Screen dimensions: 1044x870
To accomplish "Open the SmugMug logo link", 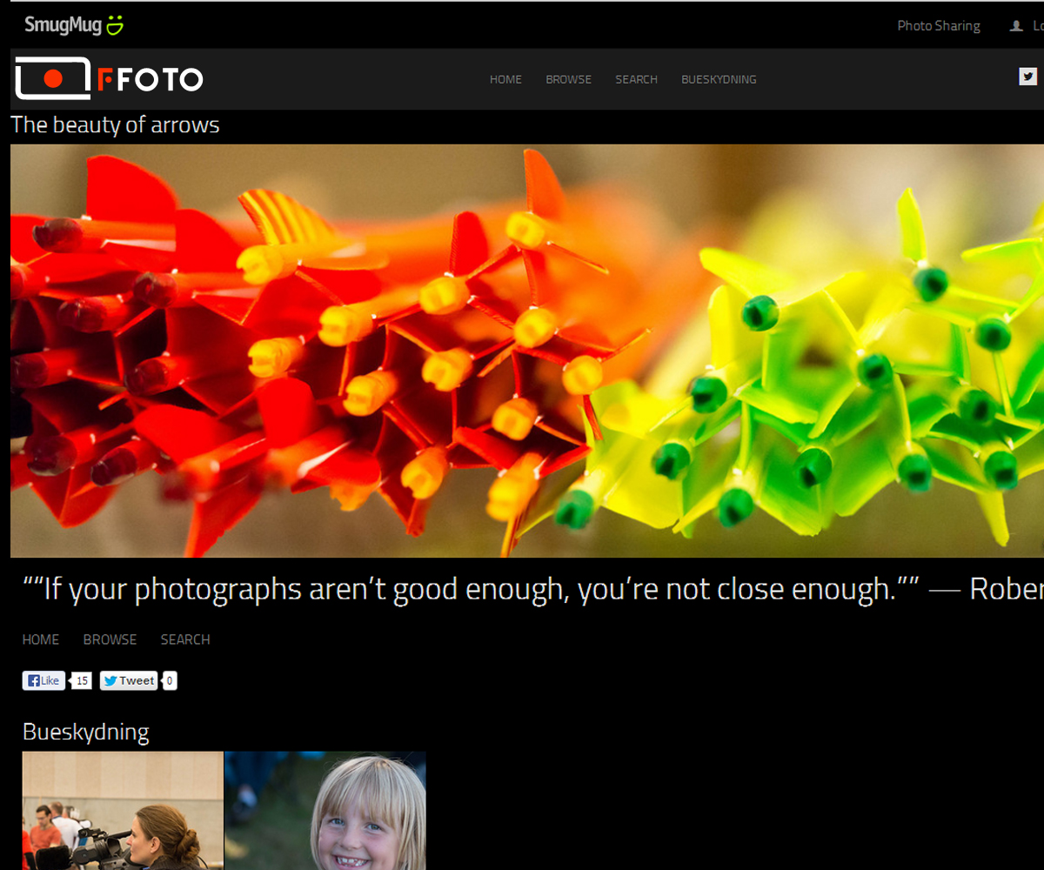I will tap(74, 25).
